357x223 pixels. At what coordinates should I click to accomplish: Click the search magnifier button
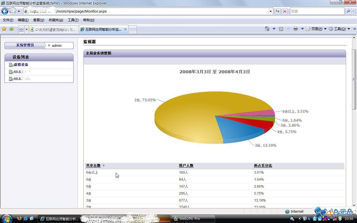(348, 11)
